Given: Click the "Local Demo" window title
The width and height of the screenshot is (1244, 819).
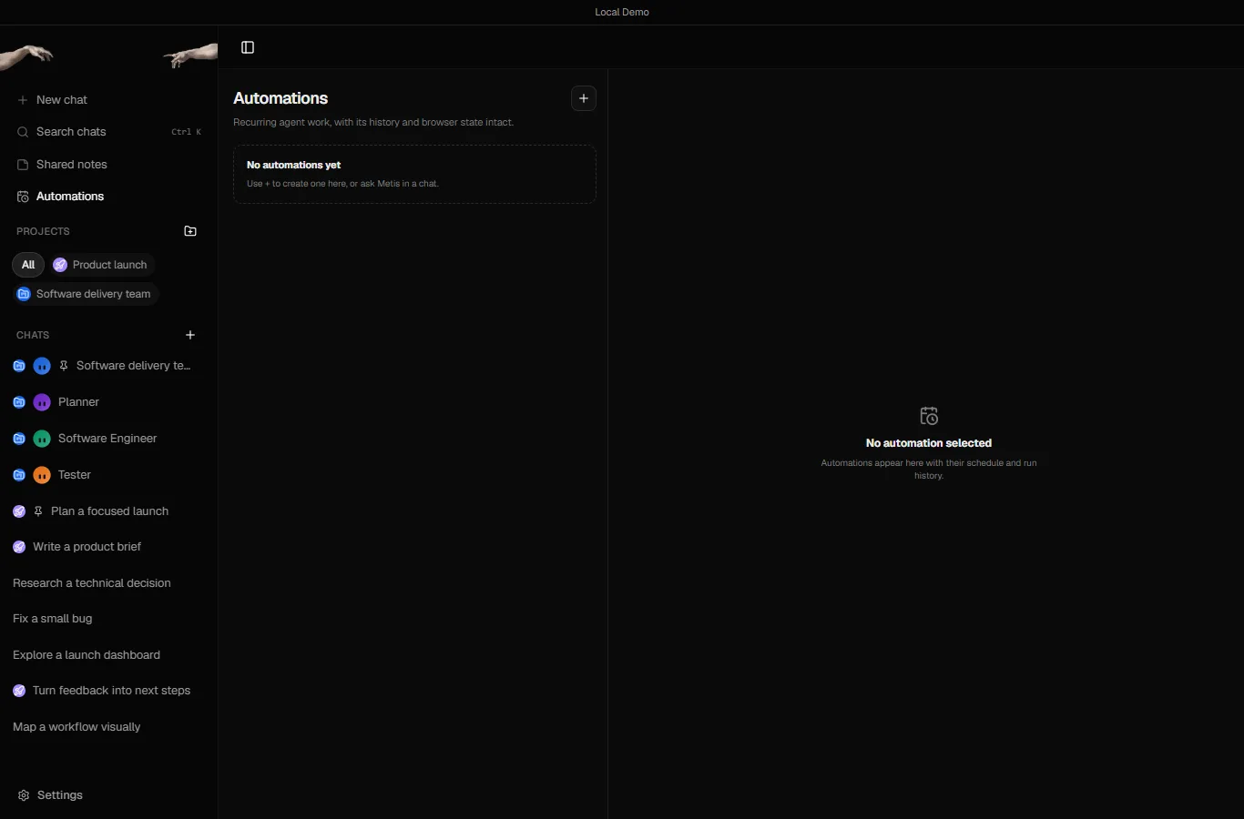Looking at the screenshot, I should click(622, 12).
